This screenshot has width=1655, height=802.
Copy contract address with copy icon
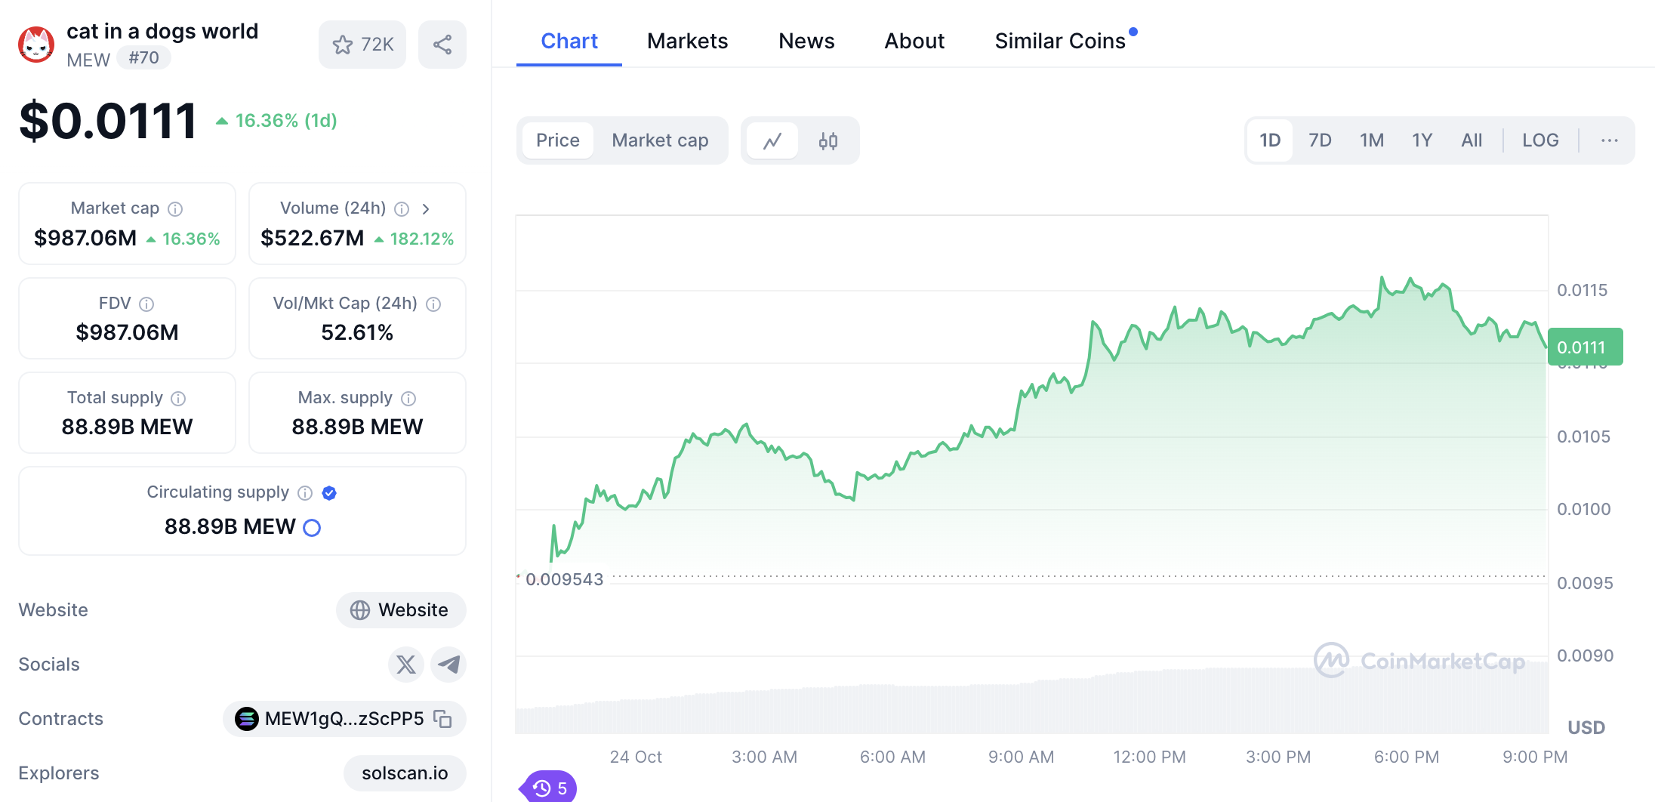443,719
